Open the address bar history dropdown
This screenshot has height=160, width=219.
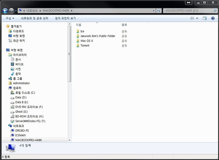pyautogui.click(x=154, y=11)
